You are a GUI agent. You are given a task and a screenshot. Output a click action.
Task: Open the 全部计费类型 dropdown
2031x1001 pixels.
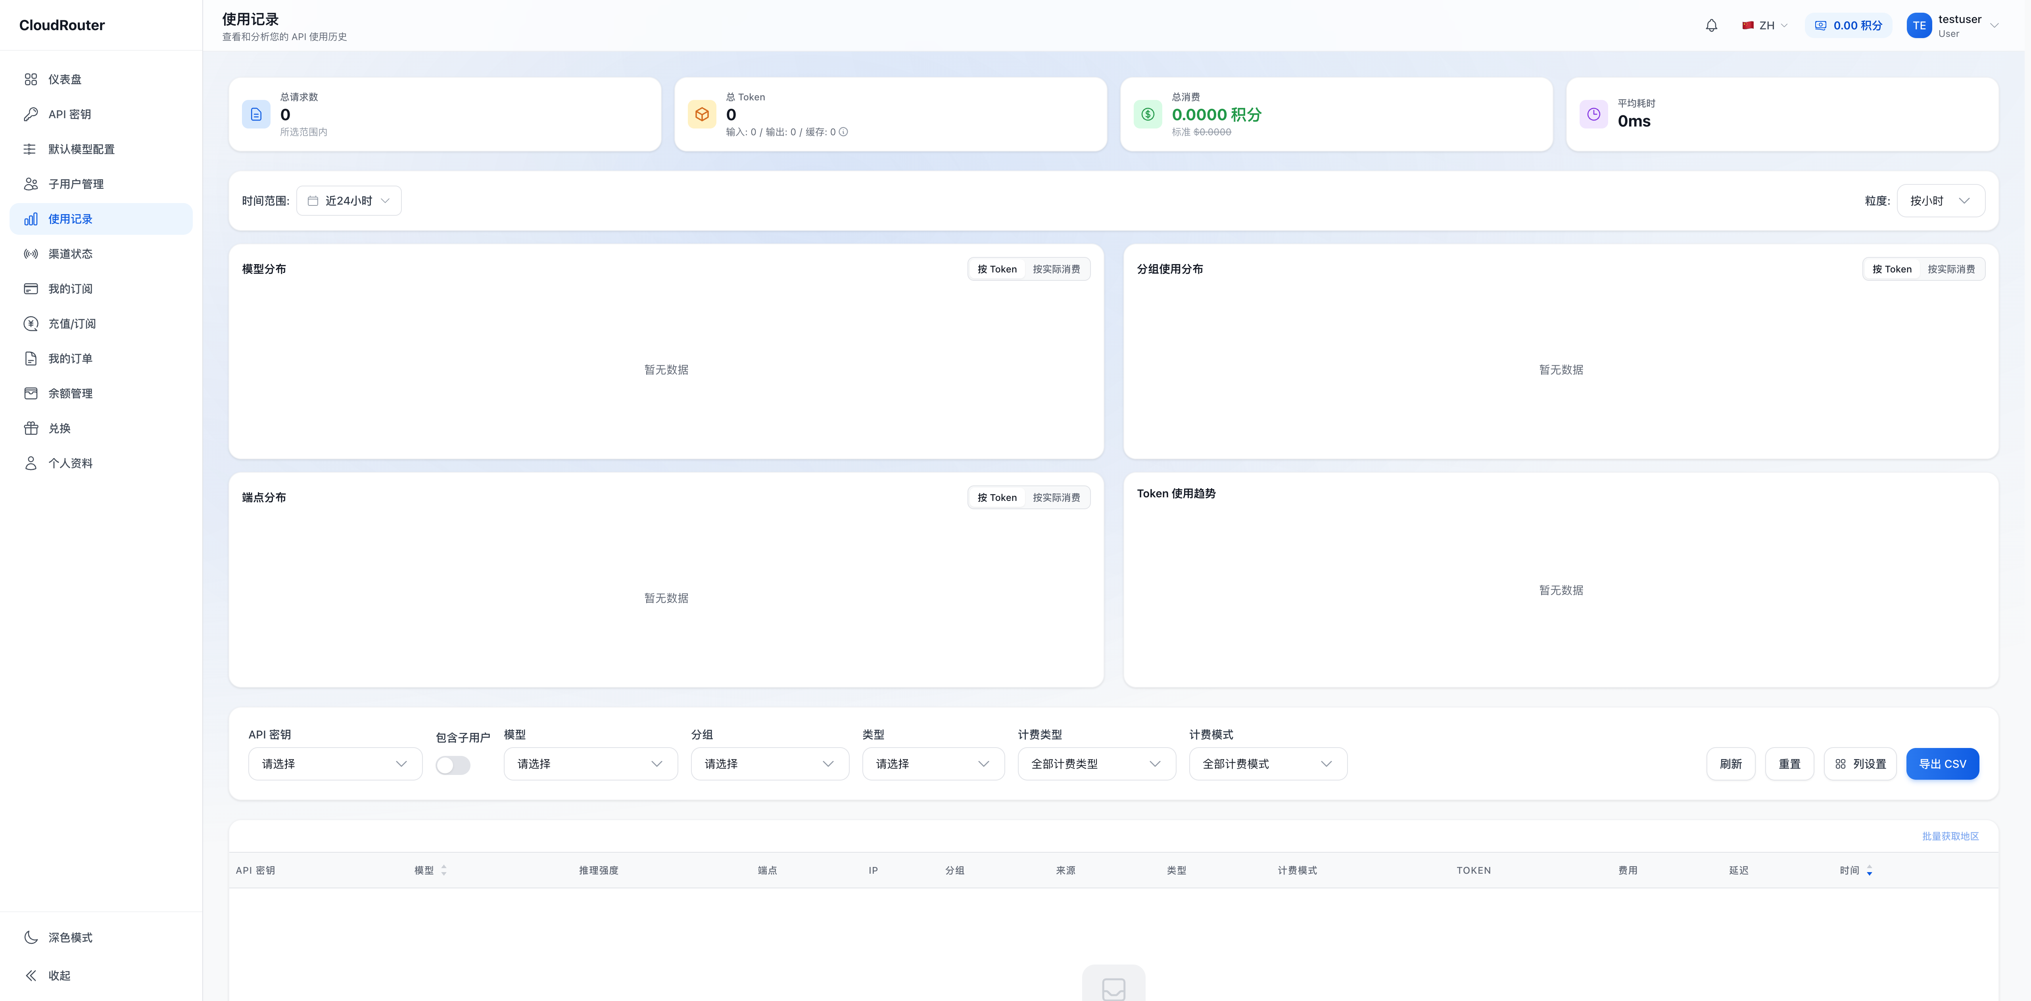click(1096, 765)
